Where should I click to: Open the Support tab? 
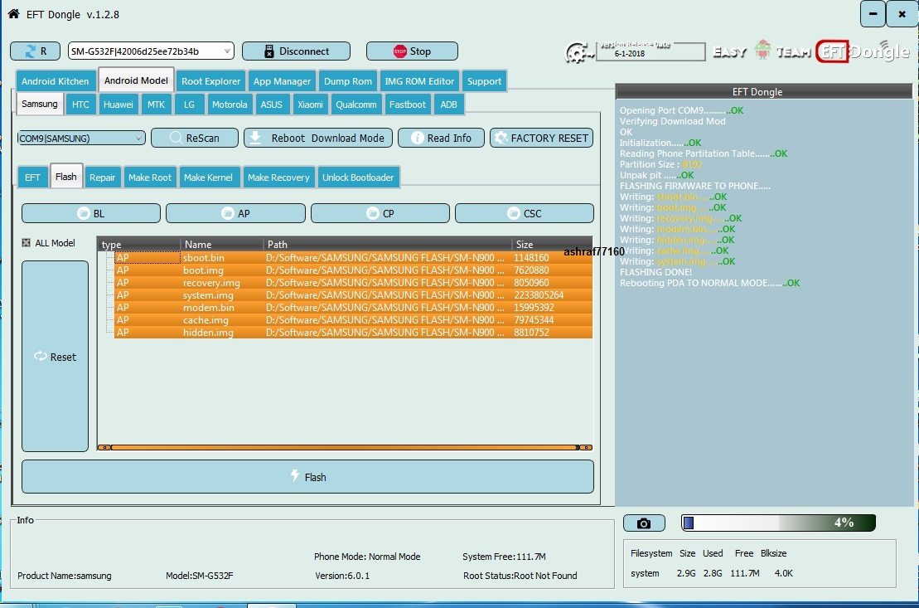[x=484, y=81]
